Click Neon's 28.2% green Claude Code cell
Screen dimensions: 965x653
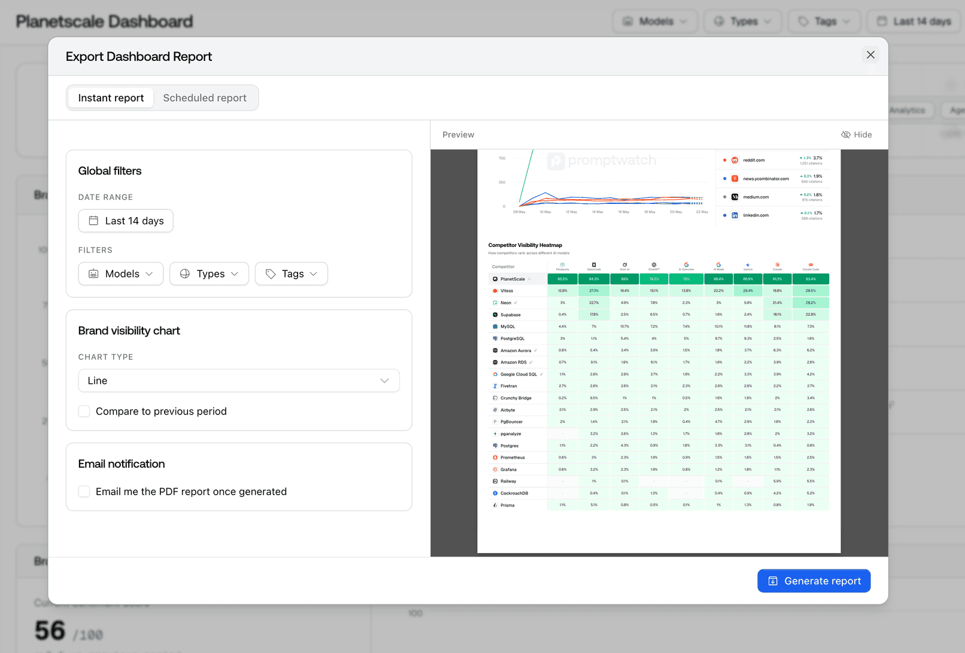click(811, 303)
